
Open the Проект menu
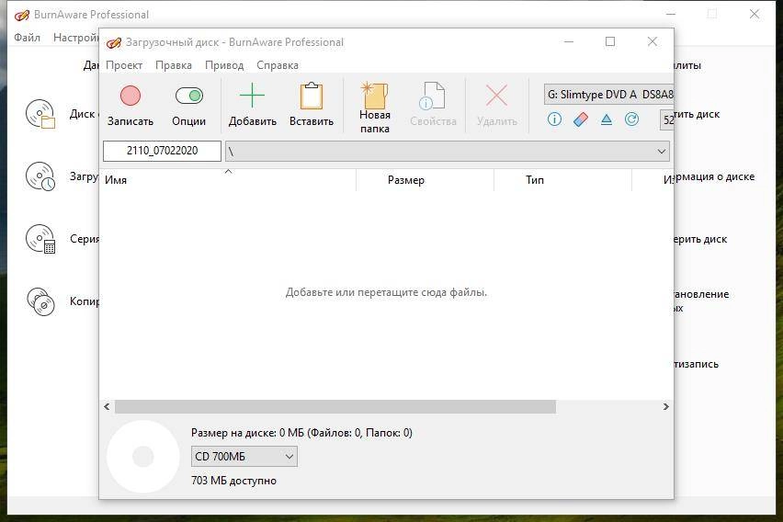point(124,65)
